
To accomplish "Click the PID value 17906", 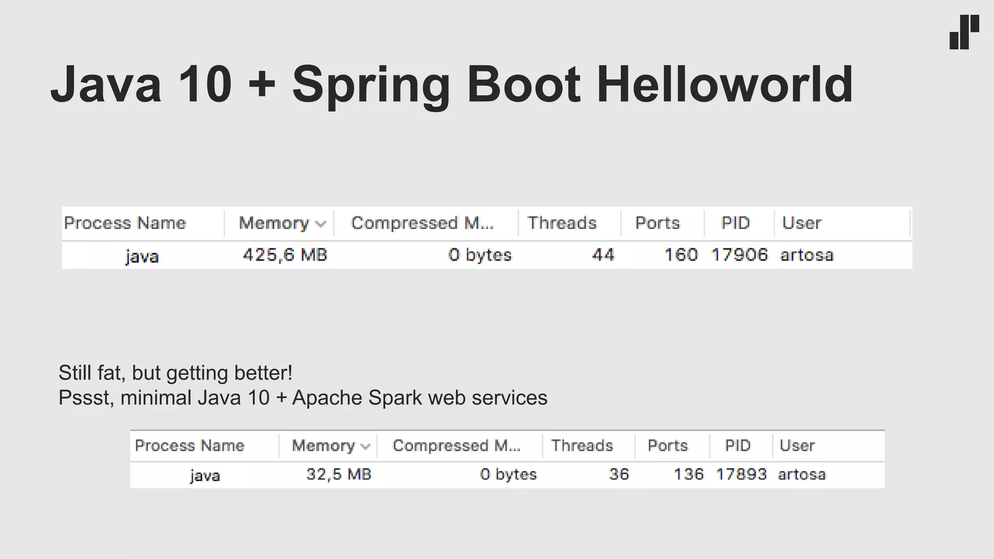I will pyautogui.click(x=739, y=255).
